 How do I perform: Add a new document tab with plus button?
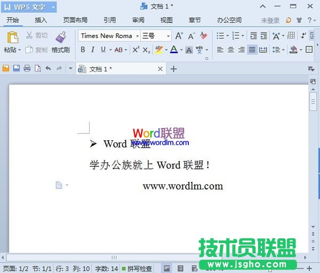click(x=173, y=69)
